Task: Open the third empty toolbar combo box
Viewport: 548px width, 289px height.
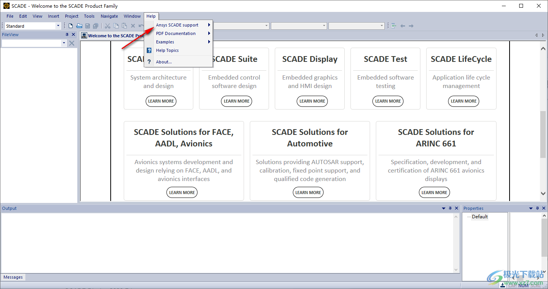Action: (x=382, y=26)
